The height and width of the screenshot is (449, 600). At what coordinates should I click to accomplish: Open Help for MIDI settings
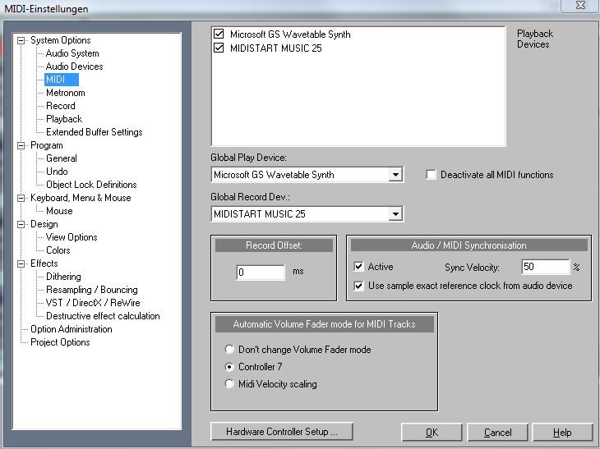(562, 433)
